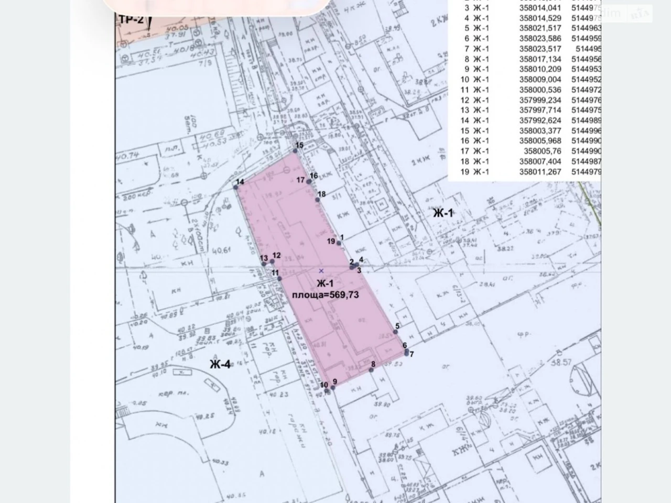Select boundary point marker 11

click(279, 278)
